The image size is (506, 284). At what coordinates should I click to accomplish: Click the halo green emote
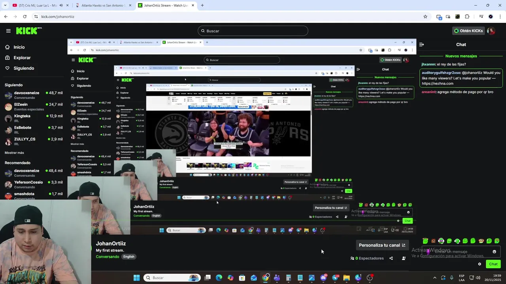coord(425,241)
